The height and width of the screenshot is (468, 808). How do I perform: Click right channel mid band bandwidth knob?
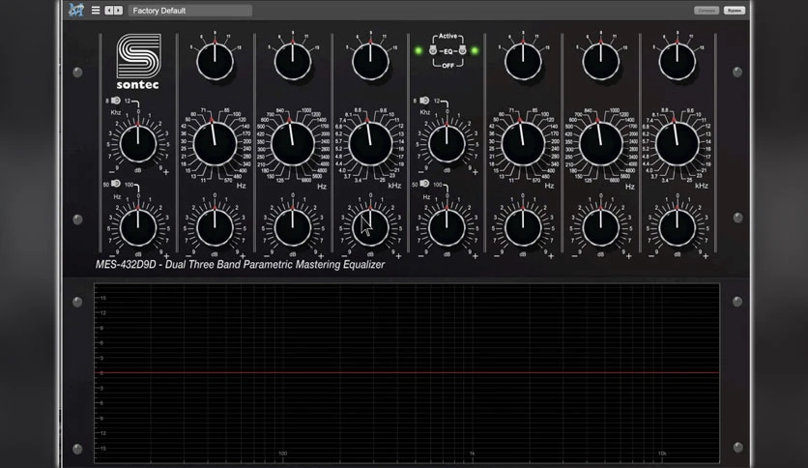point(601,61)
